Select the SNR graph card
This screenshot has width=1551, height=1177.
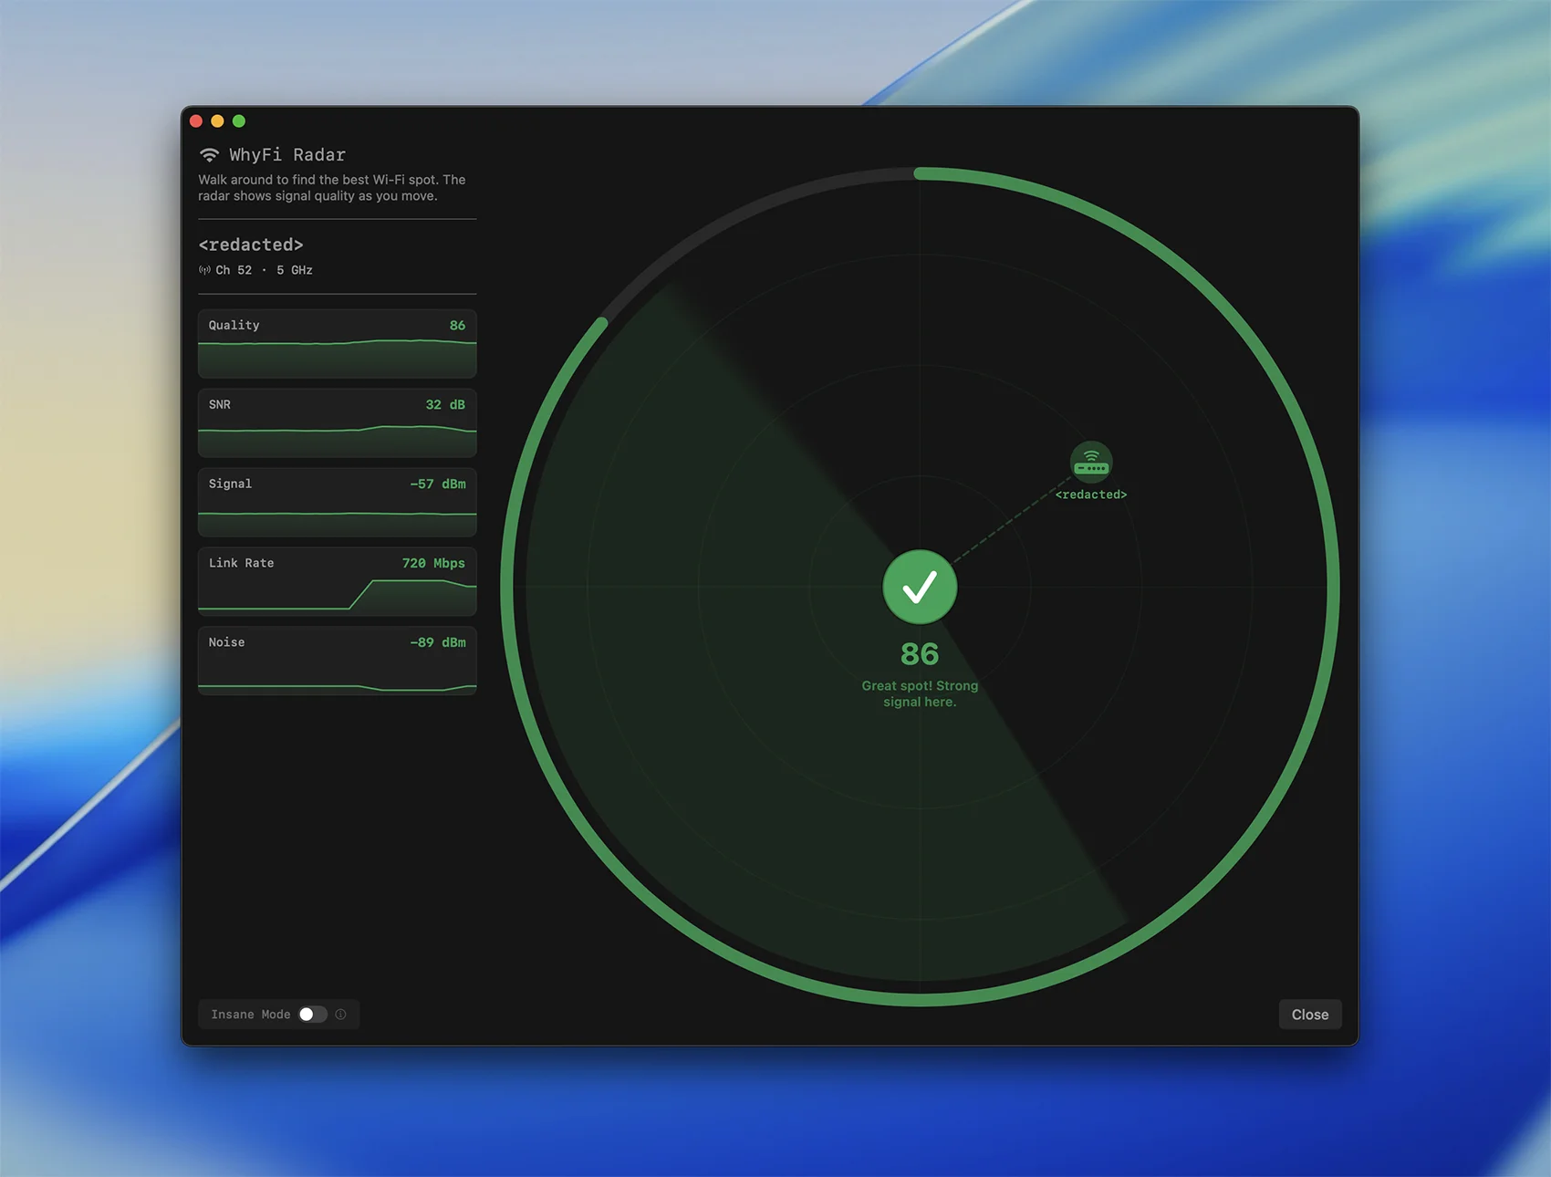pyautogui.click(x=337, y=423)
